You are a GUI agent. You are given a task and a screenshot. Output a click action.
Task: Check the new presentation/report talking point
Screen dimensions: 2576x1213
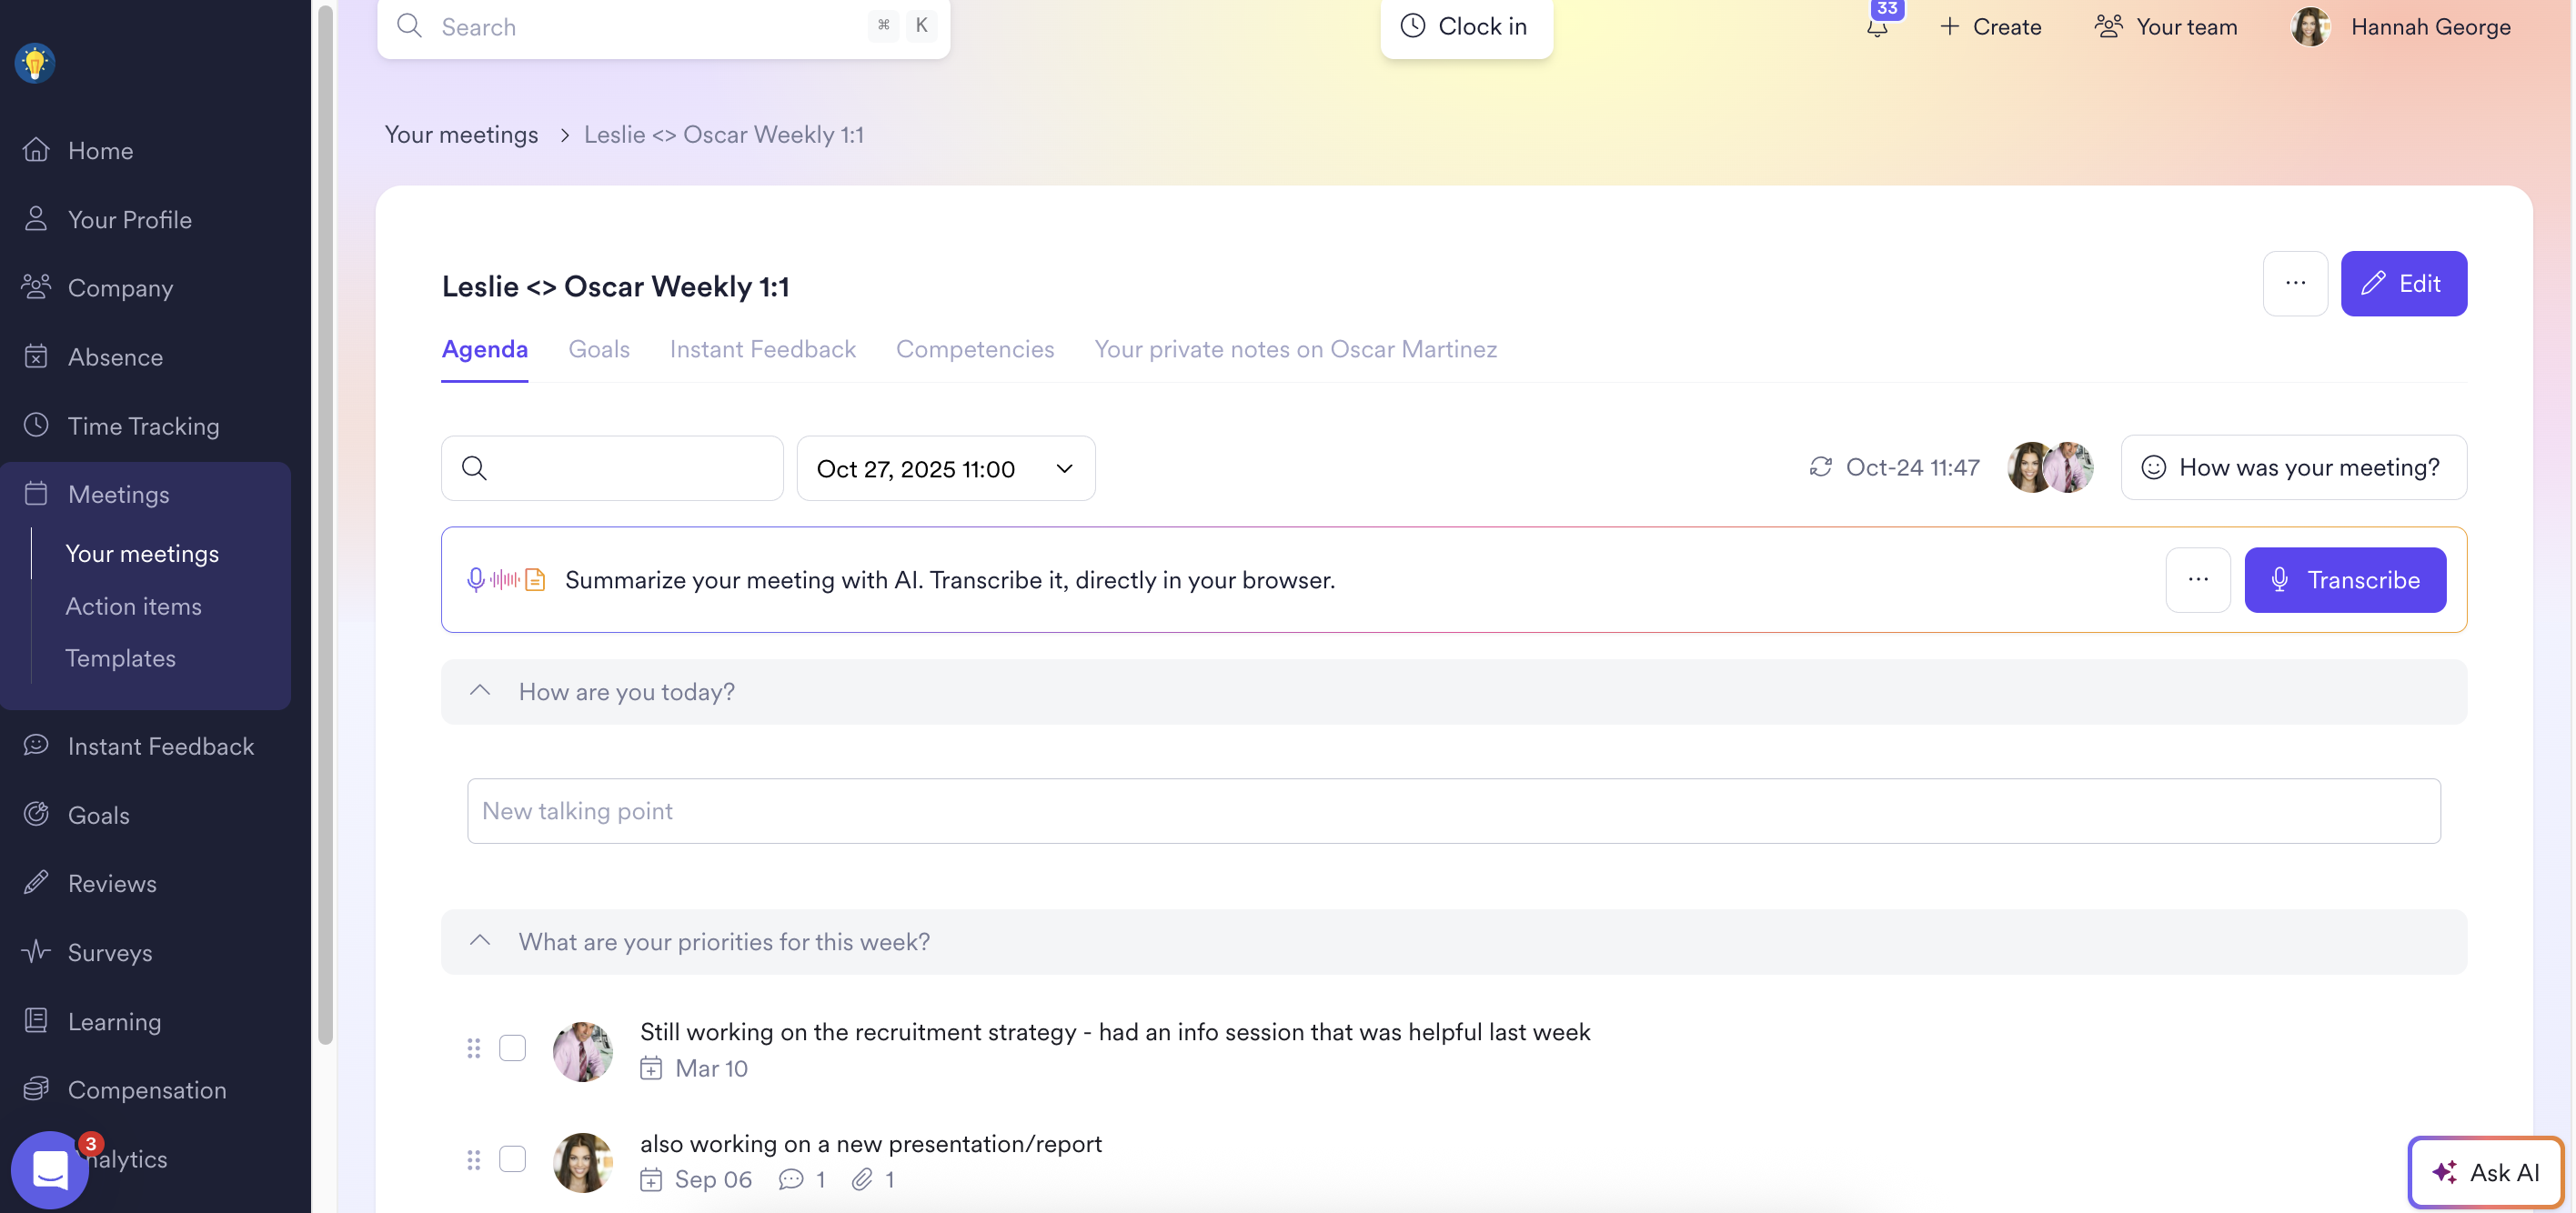512,1159
